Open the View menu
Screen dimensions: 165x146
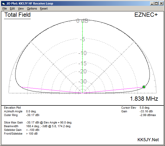[x=21, y=8]
